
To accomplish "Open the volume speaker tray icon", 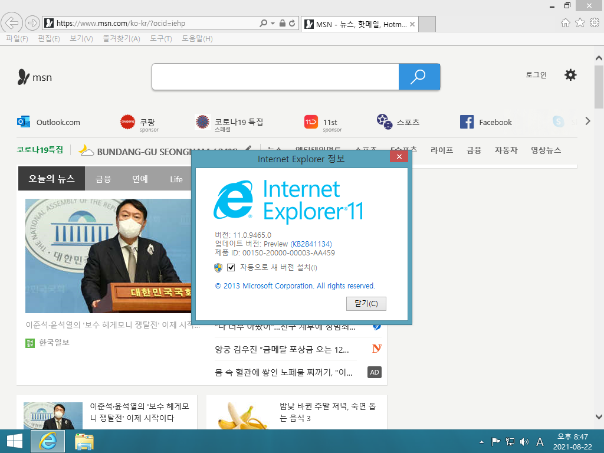I will point(524,442).
